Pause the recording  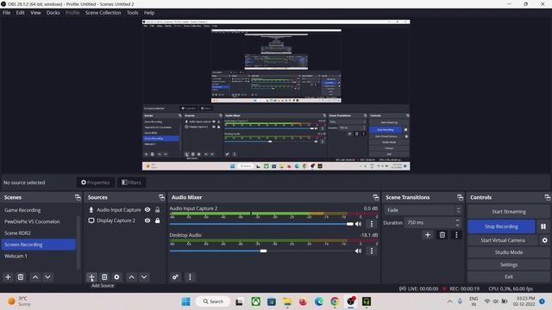[x=543, y=226]
